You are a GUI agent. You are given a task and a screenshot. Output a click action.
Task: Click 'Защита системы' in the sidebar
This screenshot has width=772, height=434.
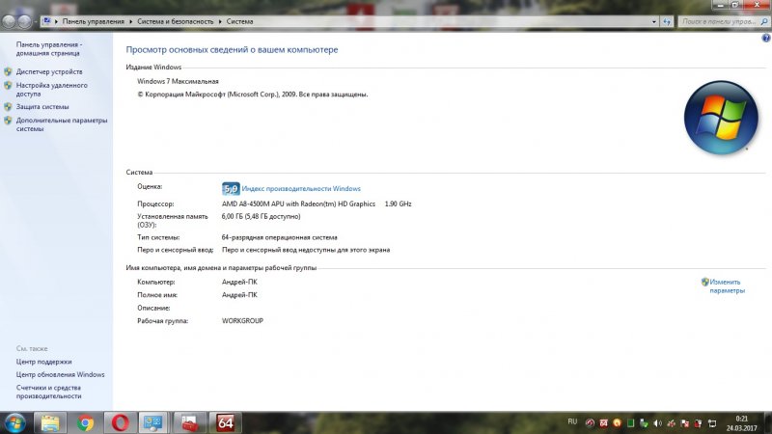(42, 107)
